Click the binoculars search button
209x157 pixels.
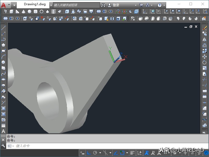103,5
